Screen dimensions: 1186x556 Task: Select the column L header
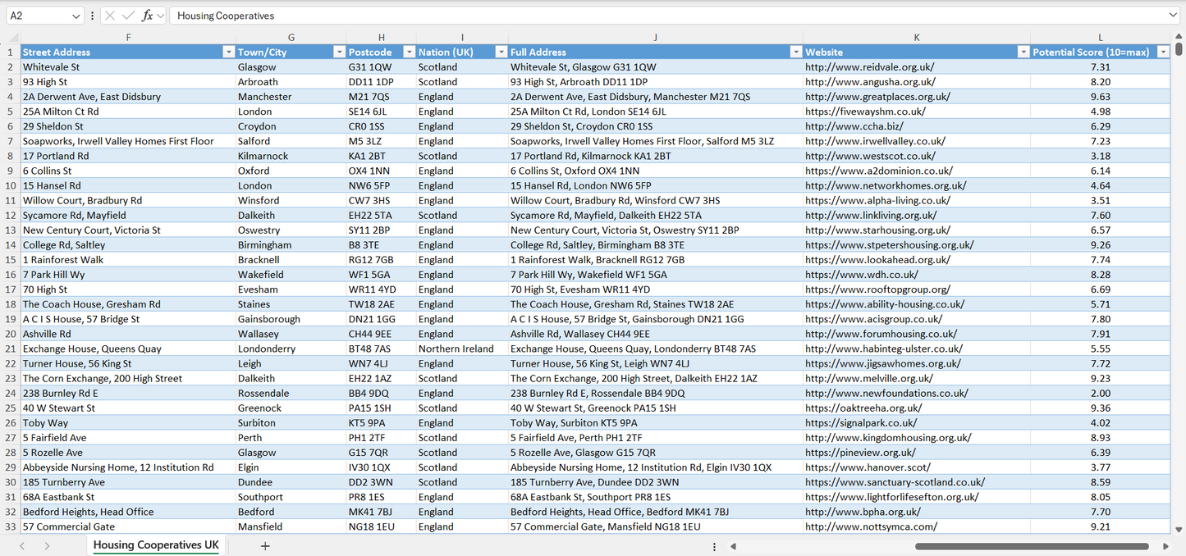(1100, 37)
